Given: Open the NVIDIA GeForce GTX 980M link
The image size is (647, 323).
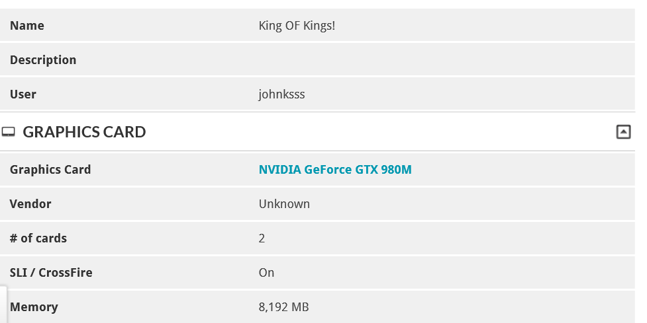Looking at the screenshot, I should tap(335, 170).
